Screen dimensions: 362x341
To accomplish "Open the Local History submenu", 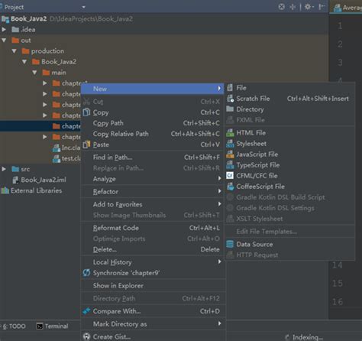I will coord(153,262).
